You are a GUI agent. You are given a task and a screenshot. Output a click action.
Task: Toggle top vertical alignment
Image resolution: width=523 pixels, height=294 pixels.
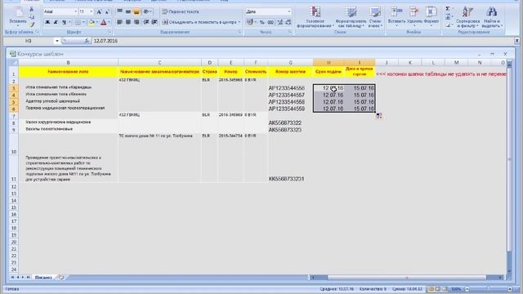point(120,11)
